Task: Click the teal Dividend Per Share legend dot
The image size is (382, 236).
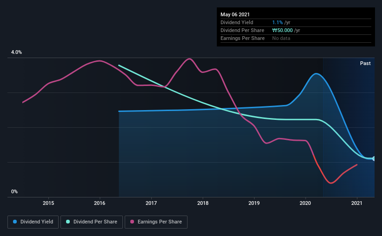Action: (x=68, y=222)
